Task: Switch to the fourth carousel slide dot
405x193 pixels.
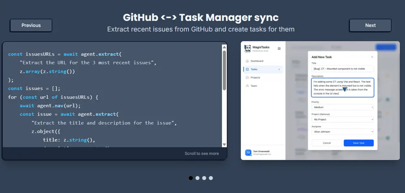Action: 211,178
